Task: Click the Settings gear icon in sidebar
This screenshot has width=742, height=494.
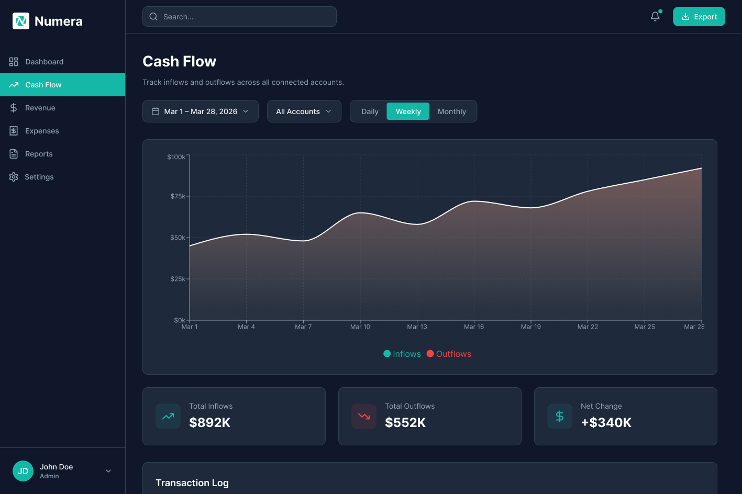Action: 14,177
